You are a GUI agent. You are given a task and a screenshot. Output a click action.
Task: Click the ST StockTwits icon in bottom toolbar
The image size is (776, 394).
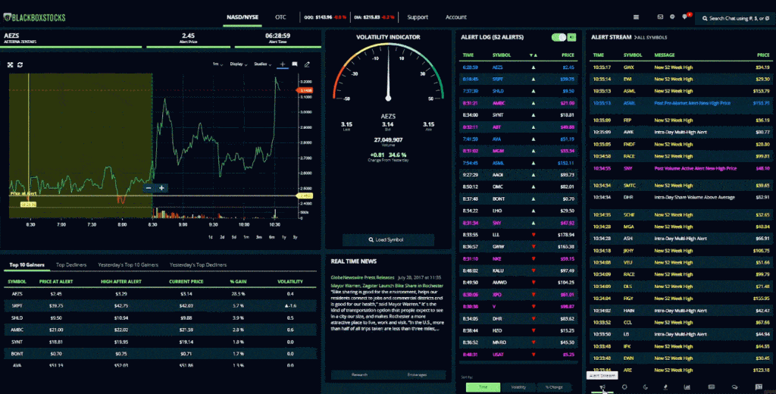[759, 387]
